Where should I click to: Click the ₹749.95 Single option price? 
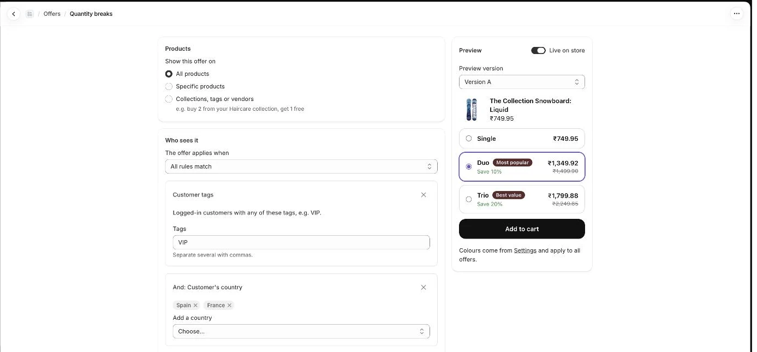coord(565,139)
